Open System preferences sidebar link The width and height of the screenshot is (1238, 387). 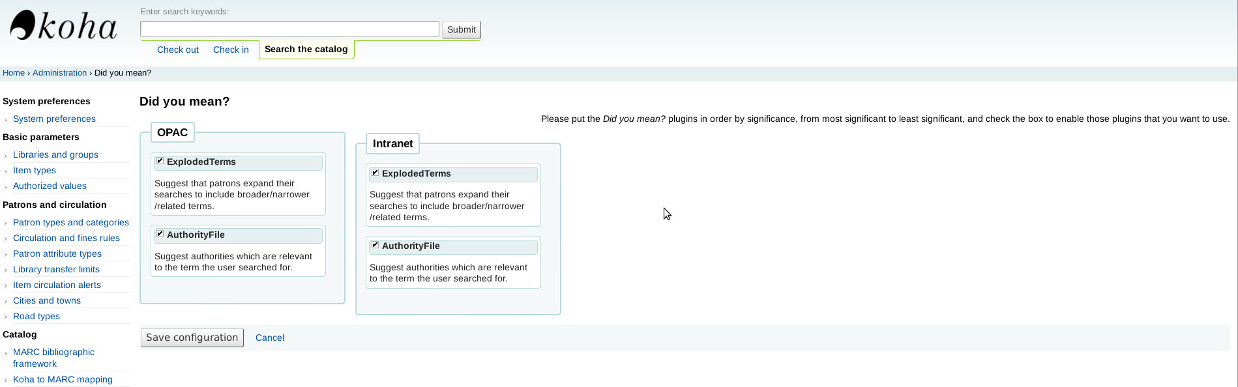54,119
